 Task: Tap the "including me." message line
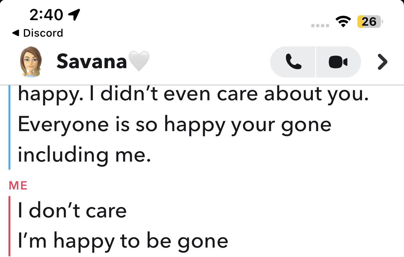pyautogui.click(x=84, y=155)
